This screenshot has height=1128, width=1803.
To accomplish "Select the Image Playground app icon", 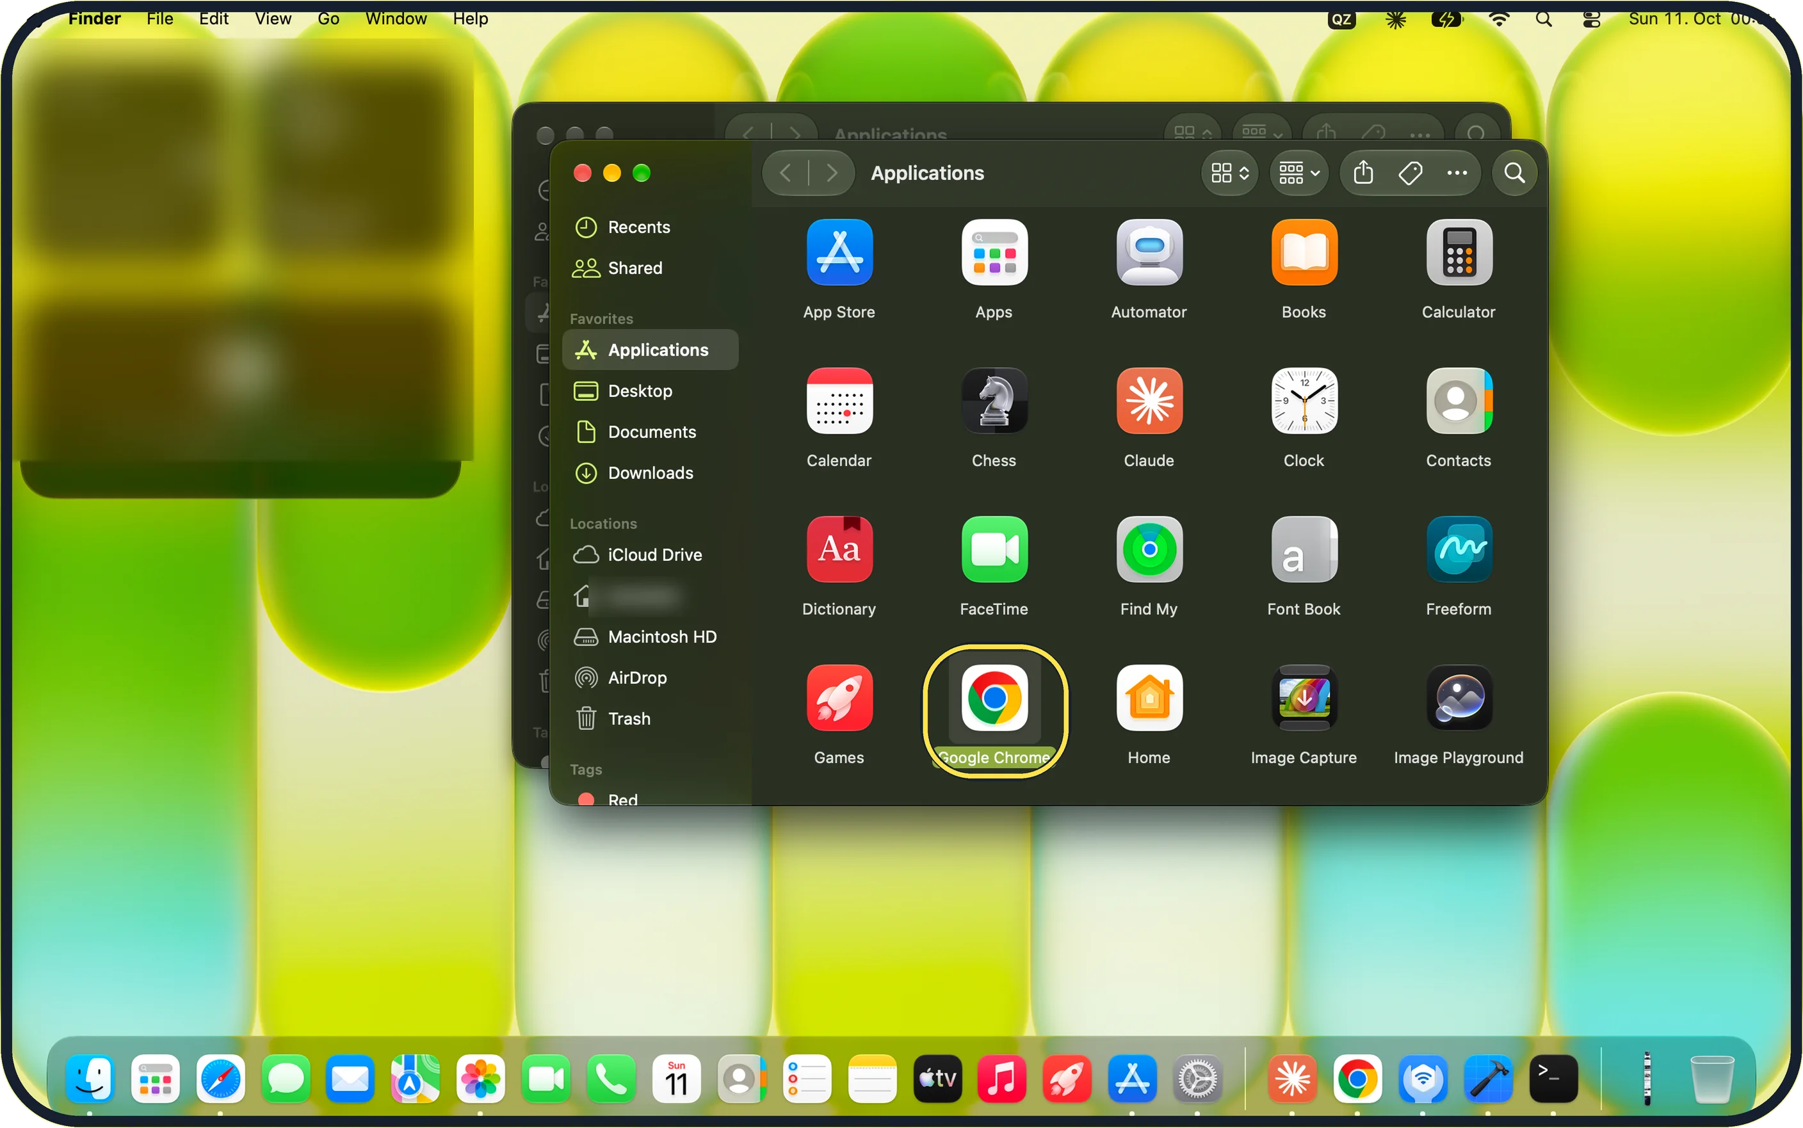I will pyautogui.click(x=1459, y=698).
